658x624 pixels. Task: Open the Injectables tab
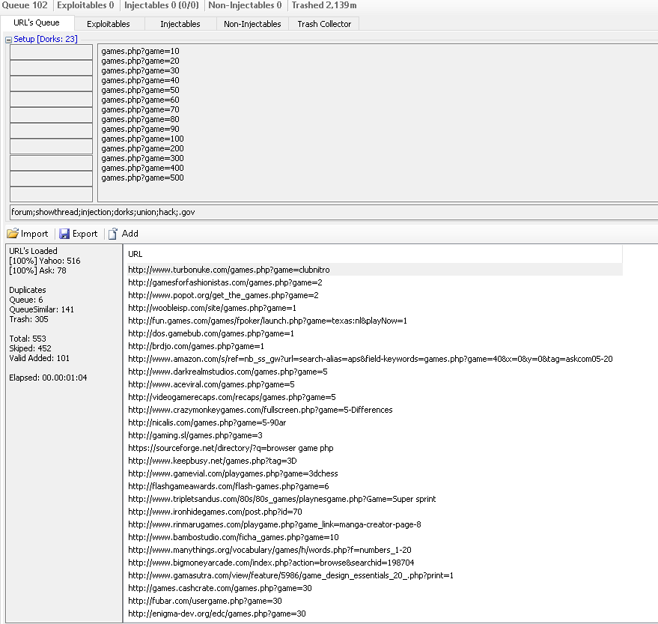point(180,24)
